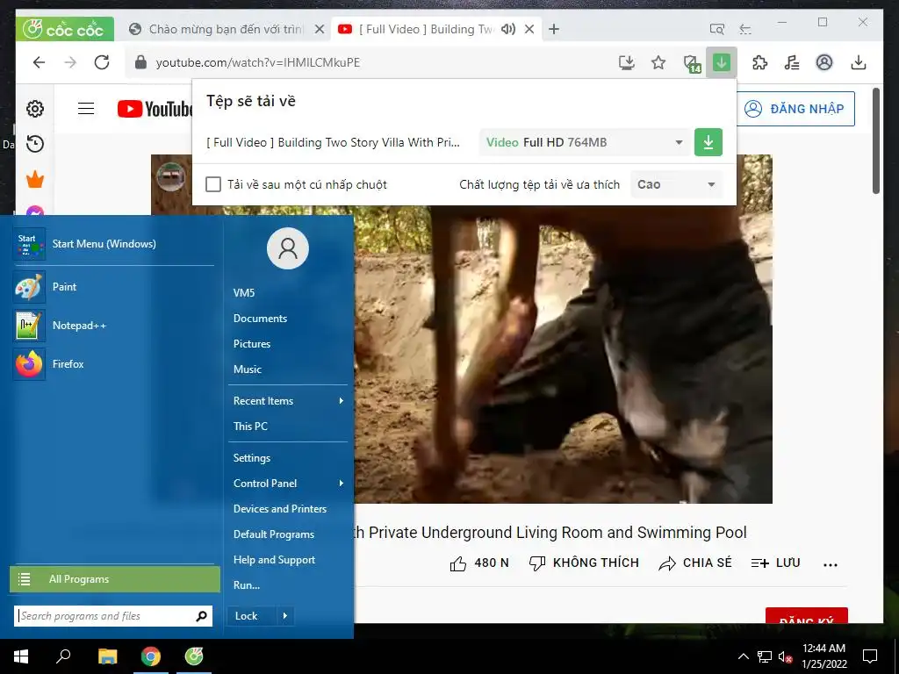The width and height of the screenshot is (899, 674).
Task: Open the video more actions three-dot menu
Action: [x=831, y=564]
